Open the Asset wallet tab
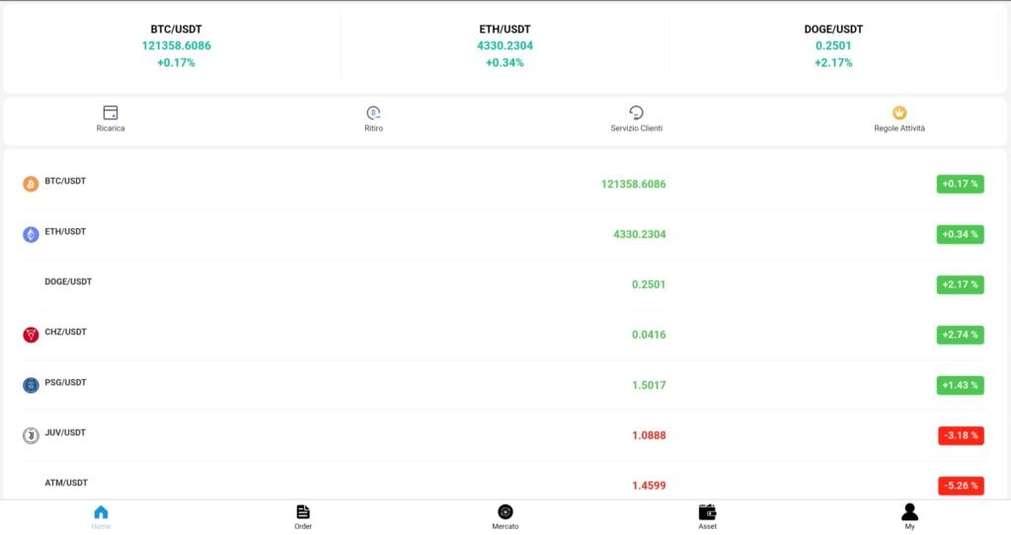Screen dimensions: 1011x535 [707, 517]
